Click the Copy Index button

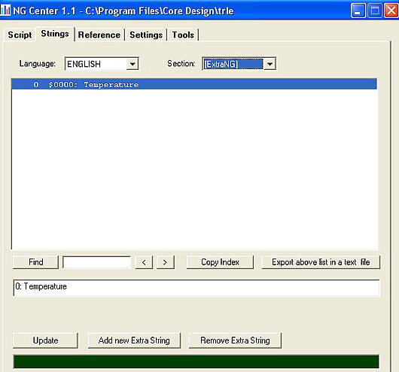point(220,262)
